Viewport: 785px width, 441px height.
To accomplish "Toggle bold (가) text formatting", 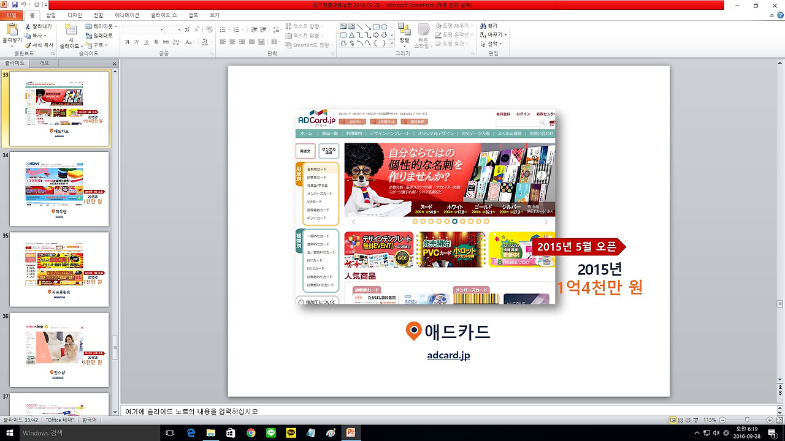I will [127, 42].
